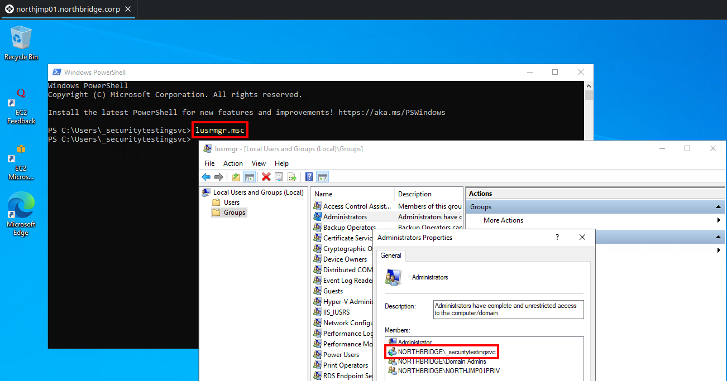Sort by the Description column header
727x381 pixels.
pyautogui.click(x=429, y=194)
